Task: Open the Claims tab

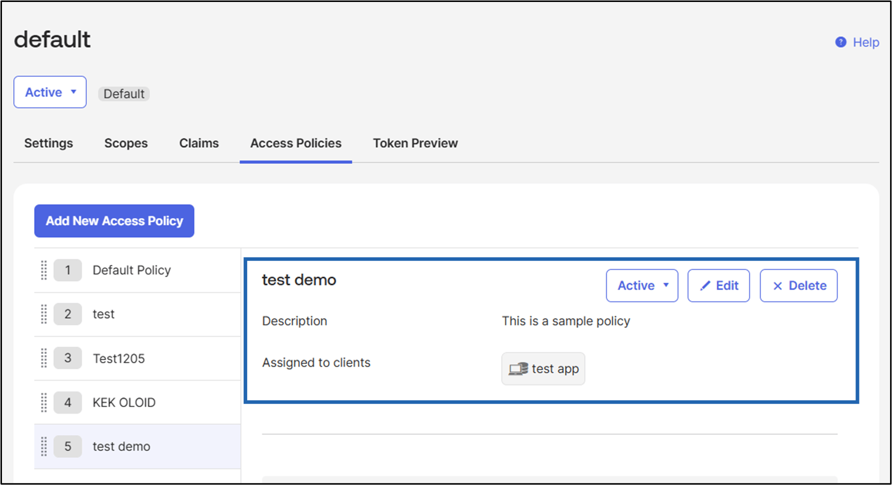Action: (199, 143)
